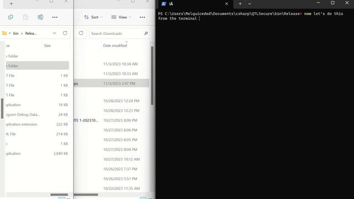
Task: Click the Copy icon in left Explorer toolbar
Action: [x=11, y=17]
